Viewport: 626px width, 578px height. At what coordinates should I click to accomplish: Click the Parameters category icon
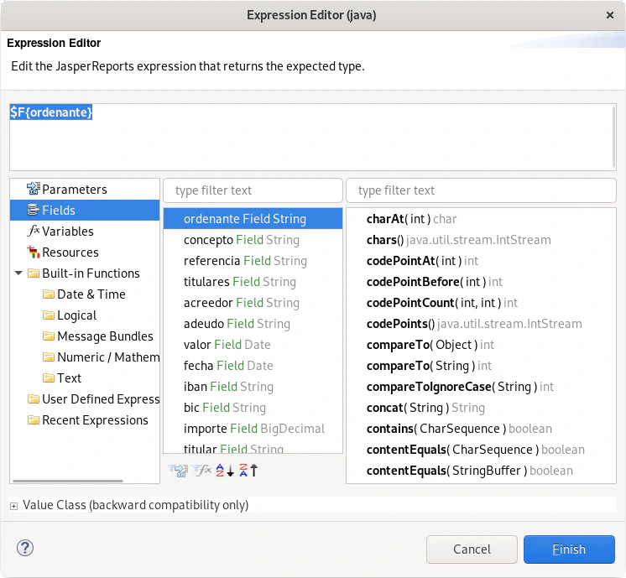pos(34,190)
